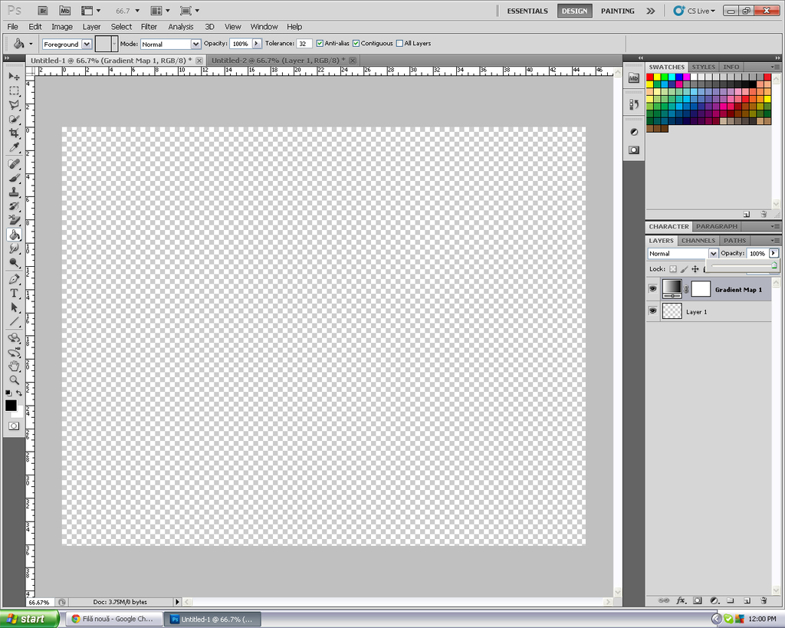Click the layer styles fx icon
This screenshot has width=785, height=628.
681,601
